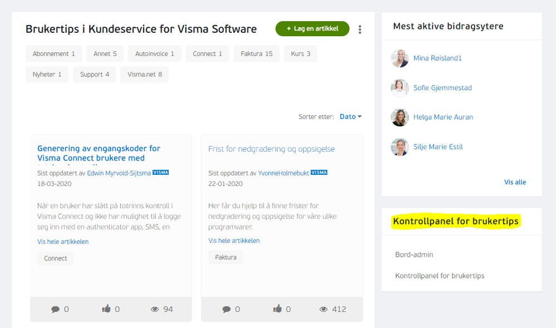Open Kontrollpanel for brukertips link in list

(x=440, y=276)
